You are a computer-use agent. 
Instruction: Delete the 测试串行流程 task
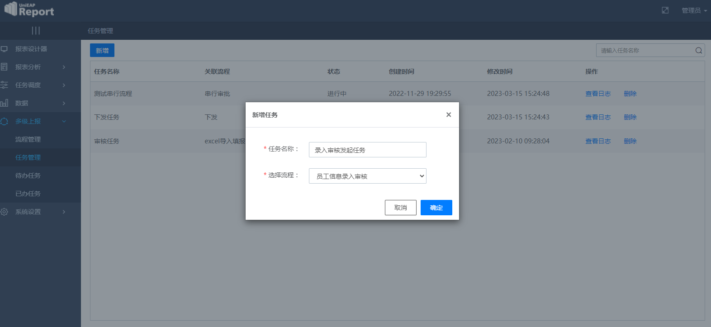coord(630,94)
